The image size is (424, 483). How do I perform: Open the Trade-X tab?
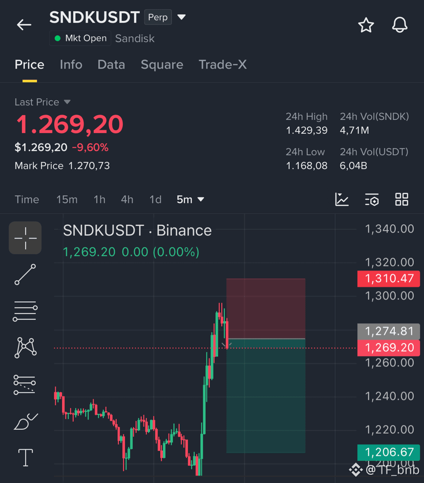tap(223, 65)
